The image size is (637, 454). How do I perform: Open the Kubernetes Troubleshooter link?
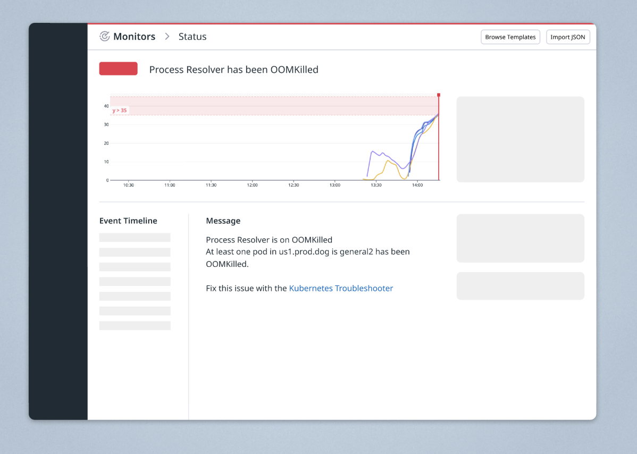click(x=341, y=288)
